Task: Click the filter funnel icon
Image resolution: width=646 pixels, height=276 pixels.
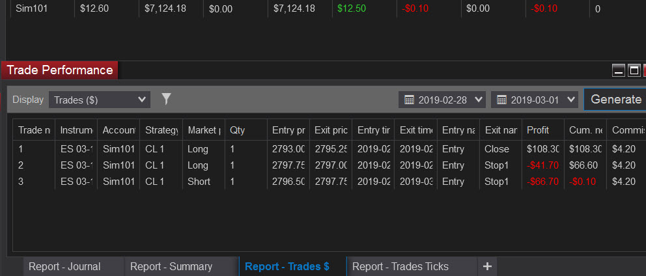Action: [166, 99]
